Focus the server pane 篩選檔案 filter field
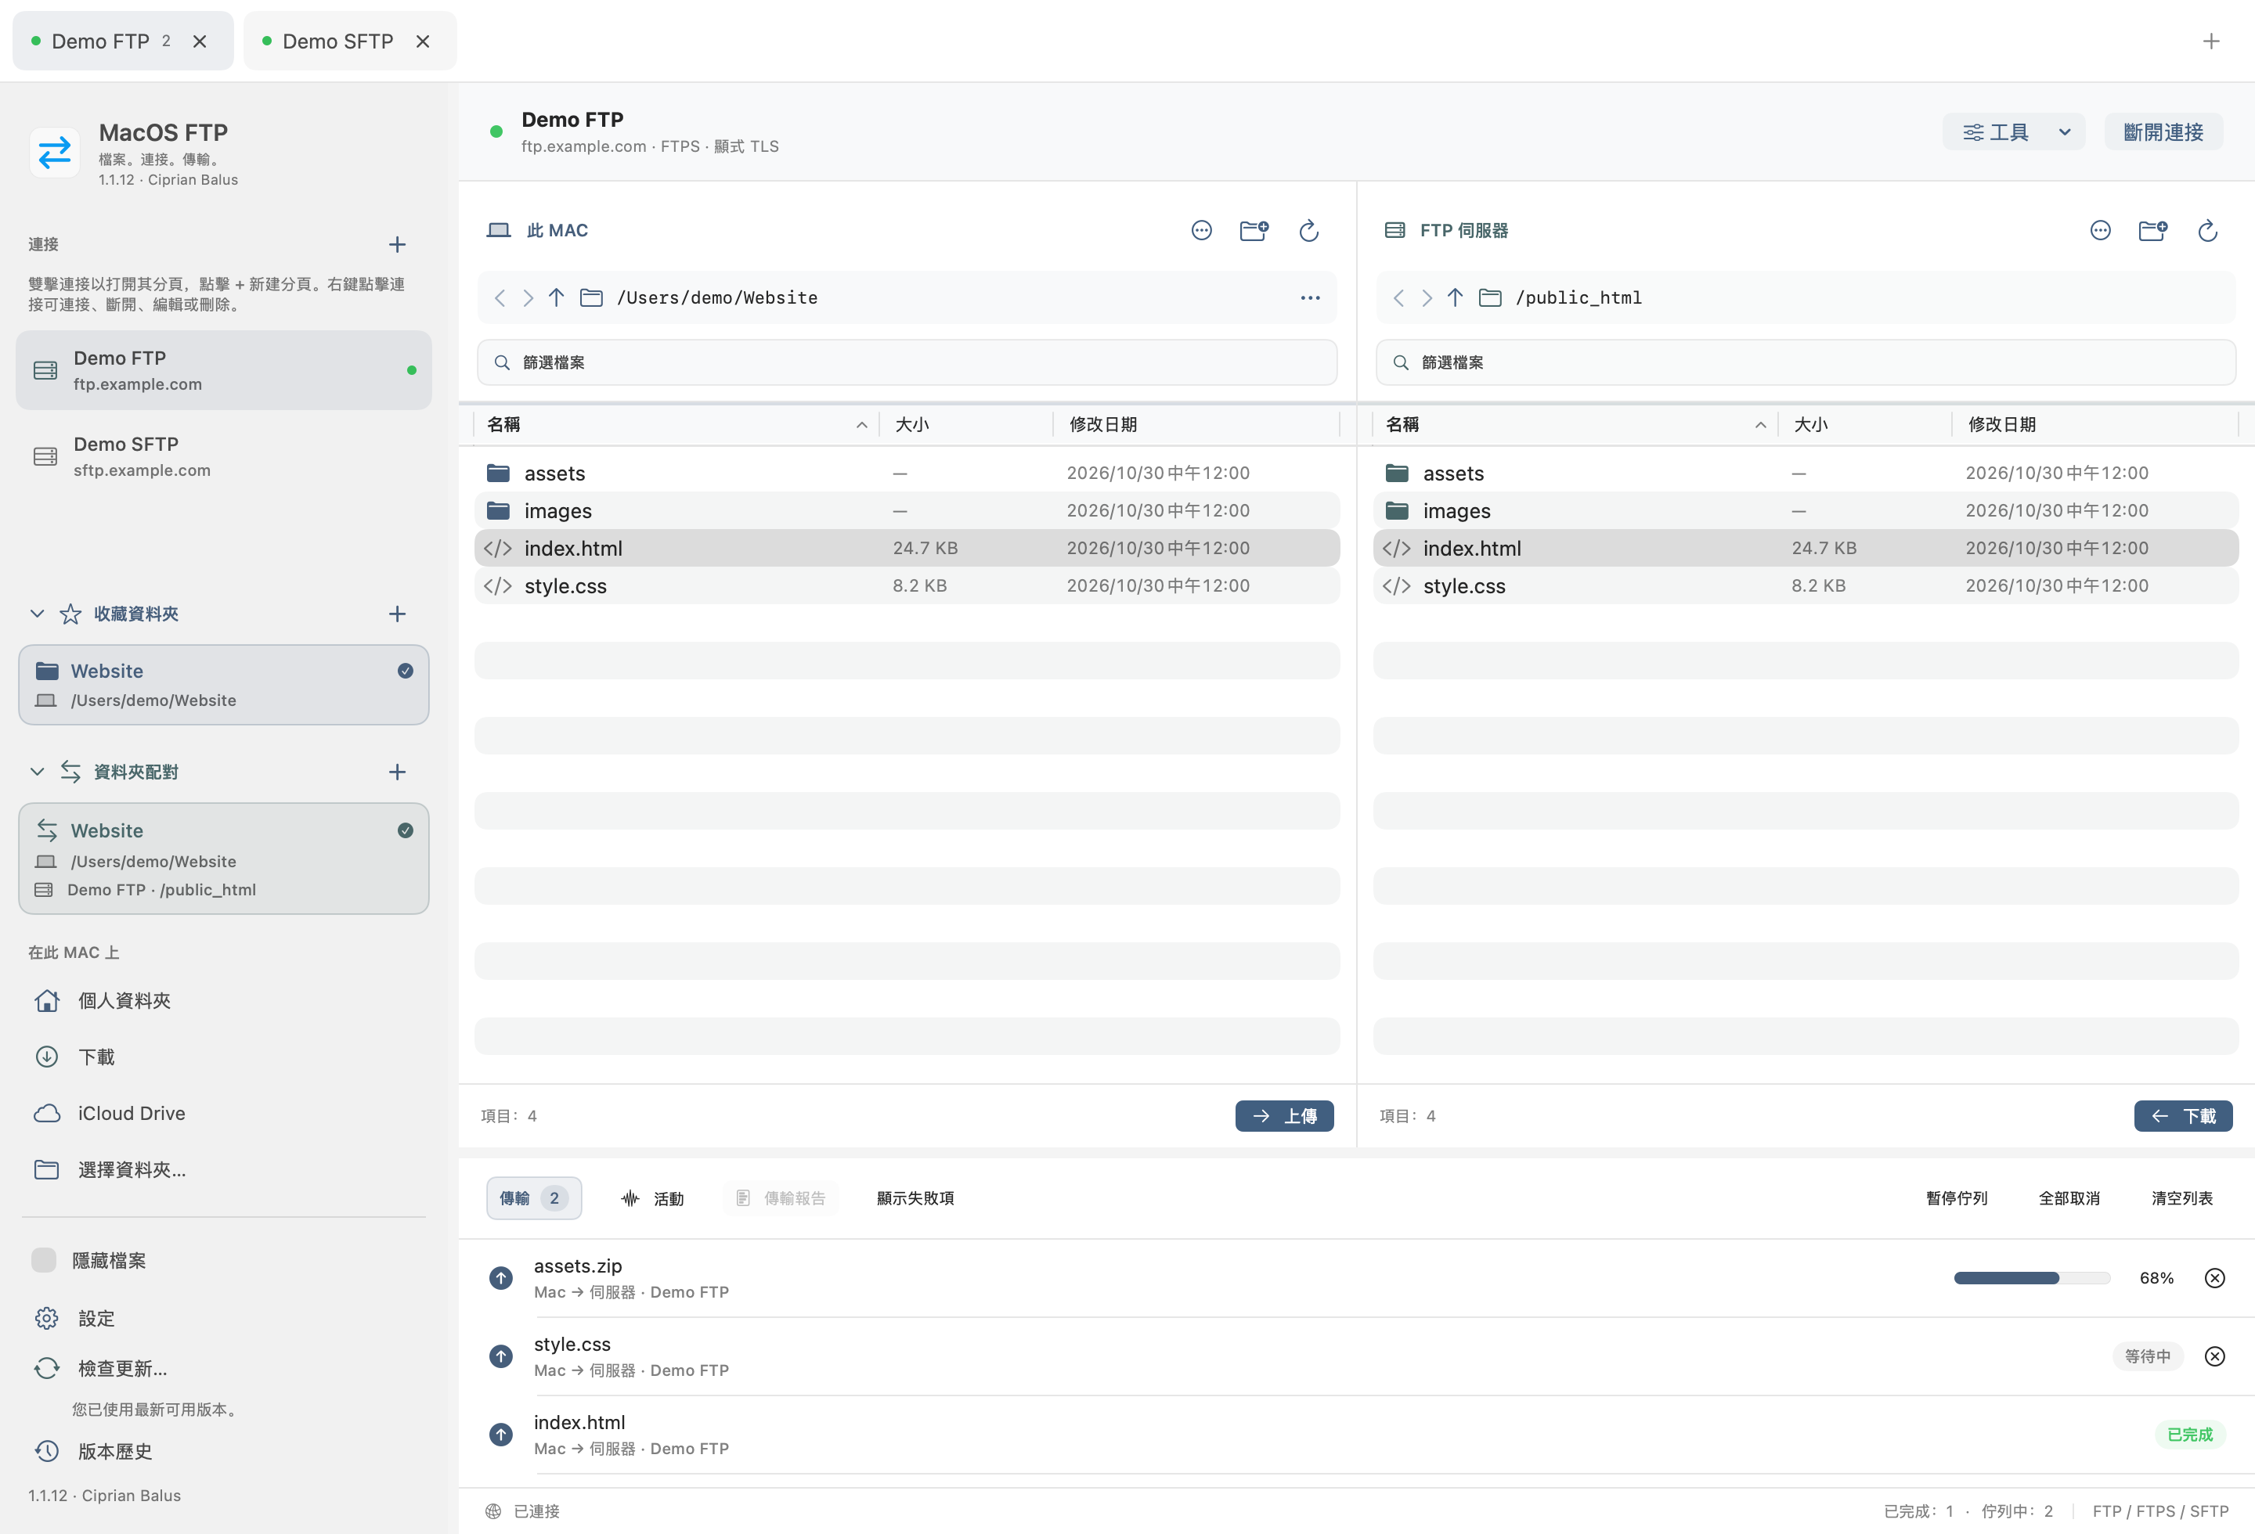2255x1534 pixels. 1805,362
